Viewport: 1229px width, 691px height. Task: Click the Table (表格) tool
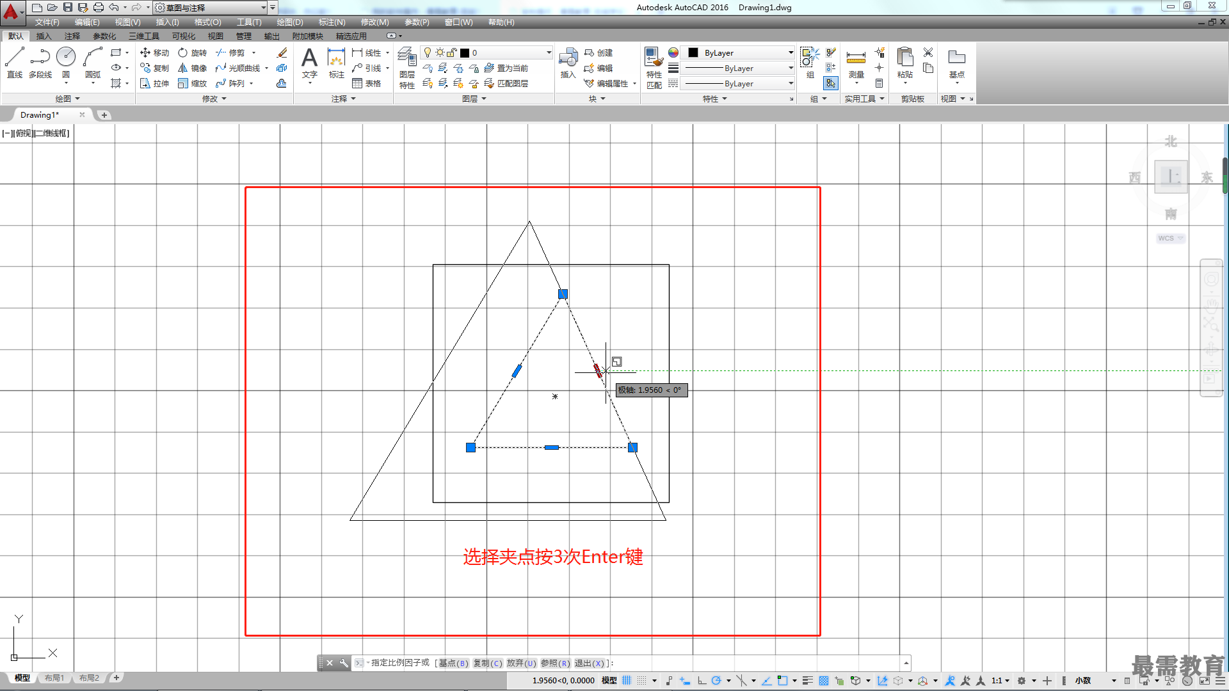pos(366,83)
